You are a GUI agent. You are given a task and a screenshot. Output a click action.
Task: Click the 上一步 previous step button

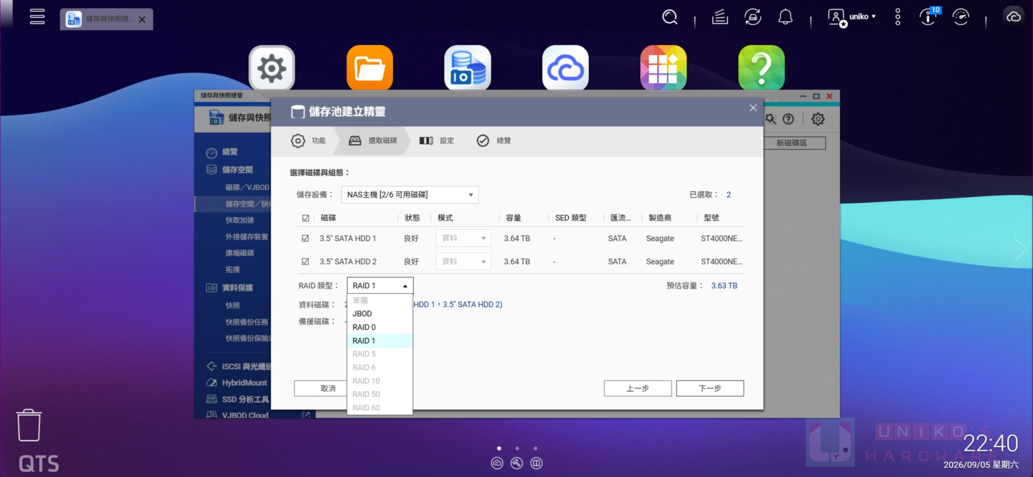637,388
